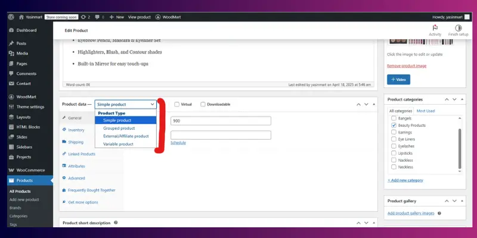
Task: Switch to the Most Used categories tab
Action: click(x=426, y=111)
